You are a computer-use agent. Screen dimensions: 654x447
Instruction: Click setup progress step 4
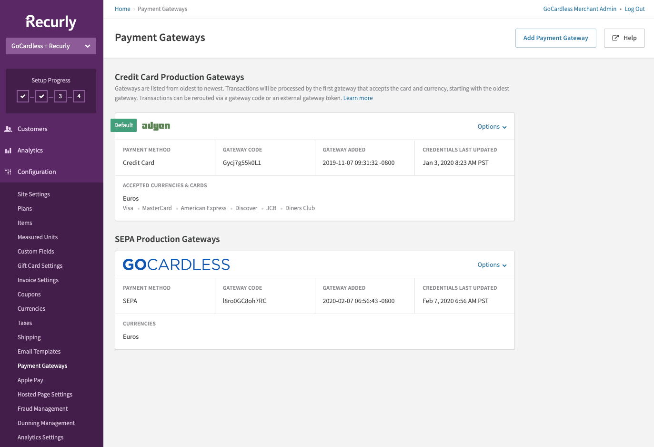(x=79, y=96)
